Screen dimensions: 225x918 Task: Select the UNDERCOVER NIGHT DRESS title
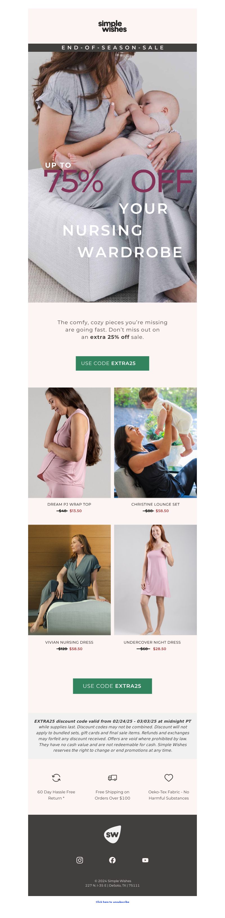click(x=152, y=642)
